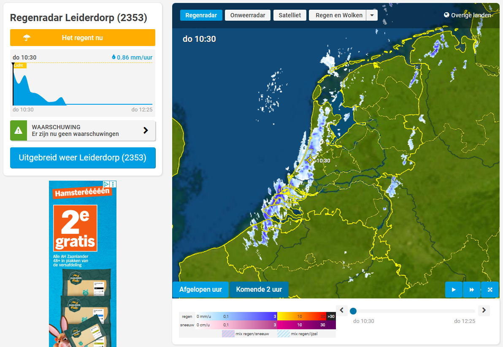Screen dimensions: 503x347
Task: Click the location crosshair marker on map
Action: [x=310, y=160]
